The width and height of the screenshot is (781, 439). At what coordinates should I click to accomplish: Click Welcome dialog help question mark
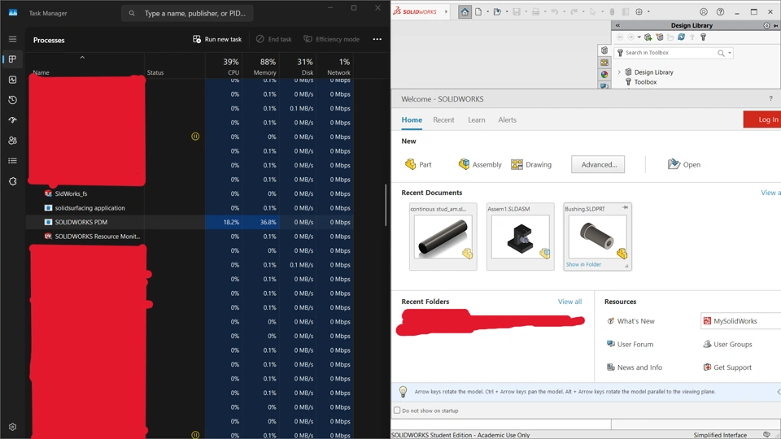pyautogui.click(x=770, y=98)
